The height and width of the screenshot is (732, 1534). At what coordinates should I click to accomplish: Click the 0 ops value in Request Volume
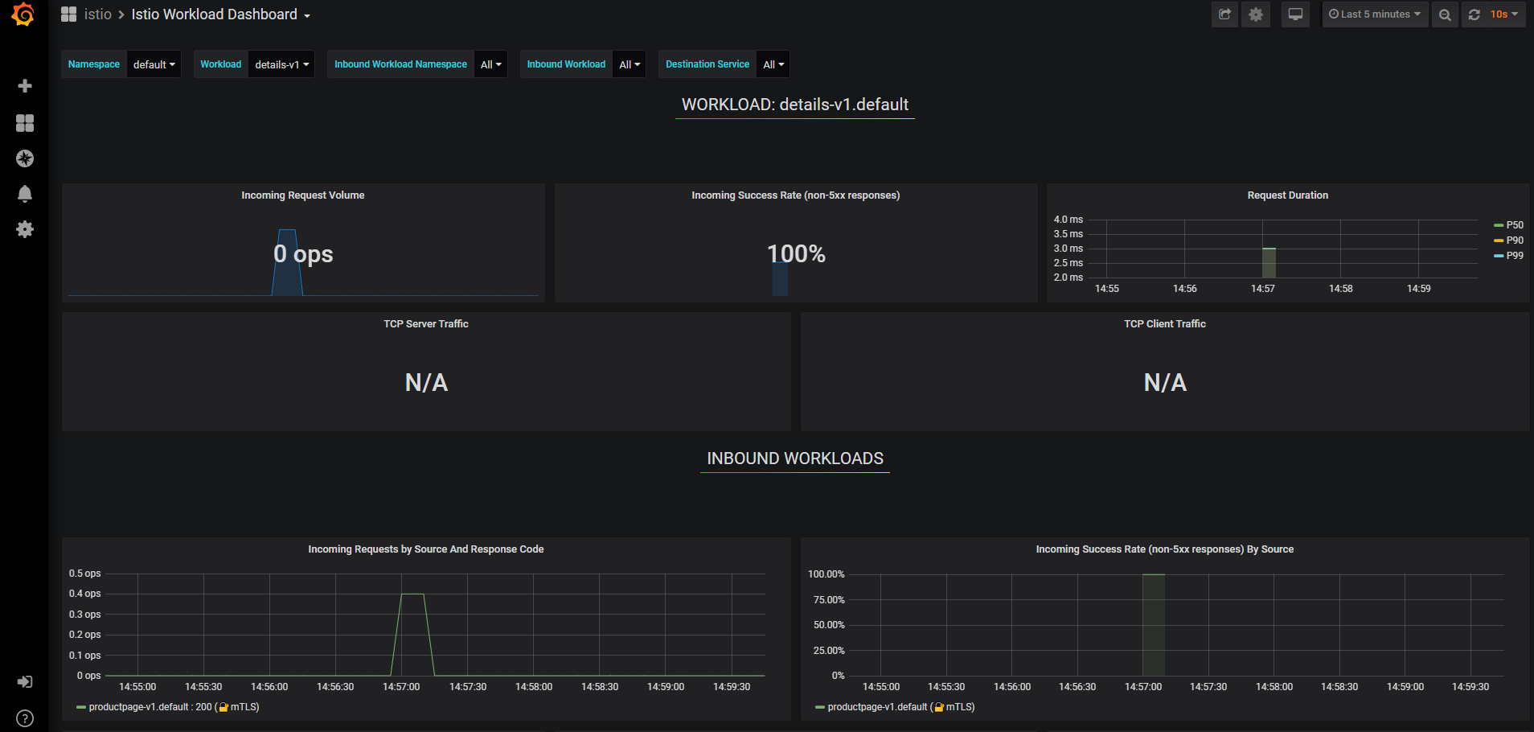click(303, 254)
